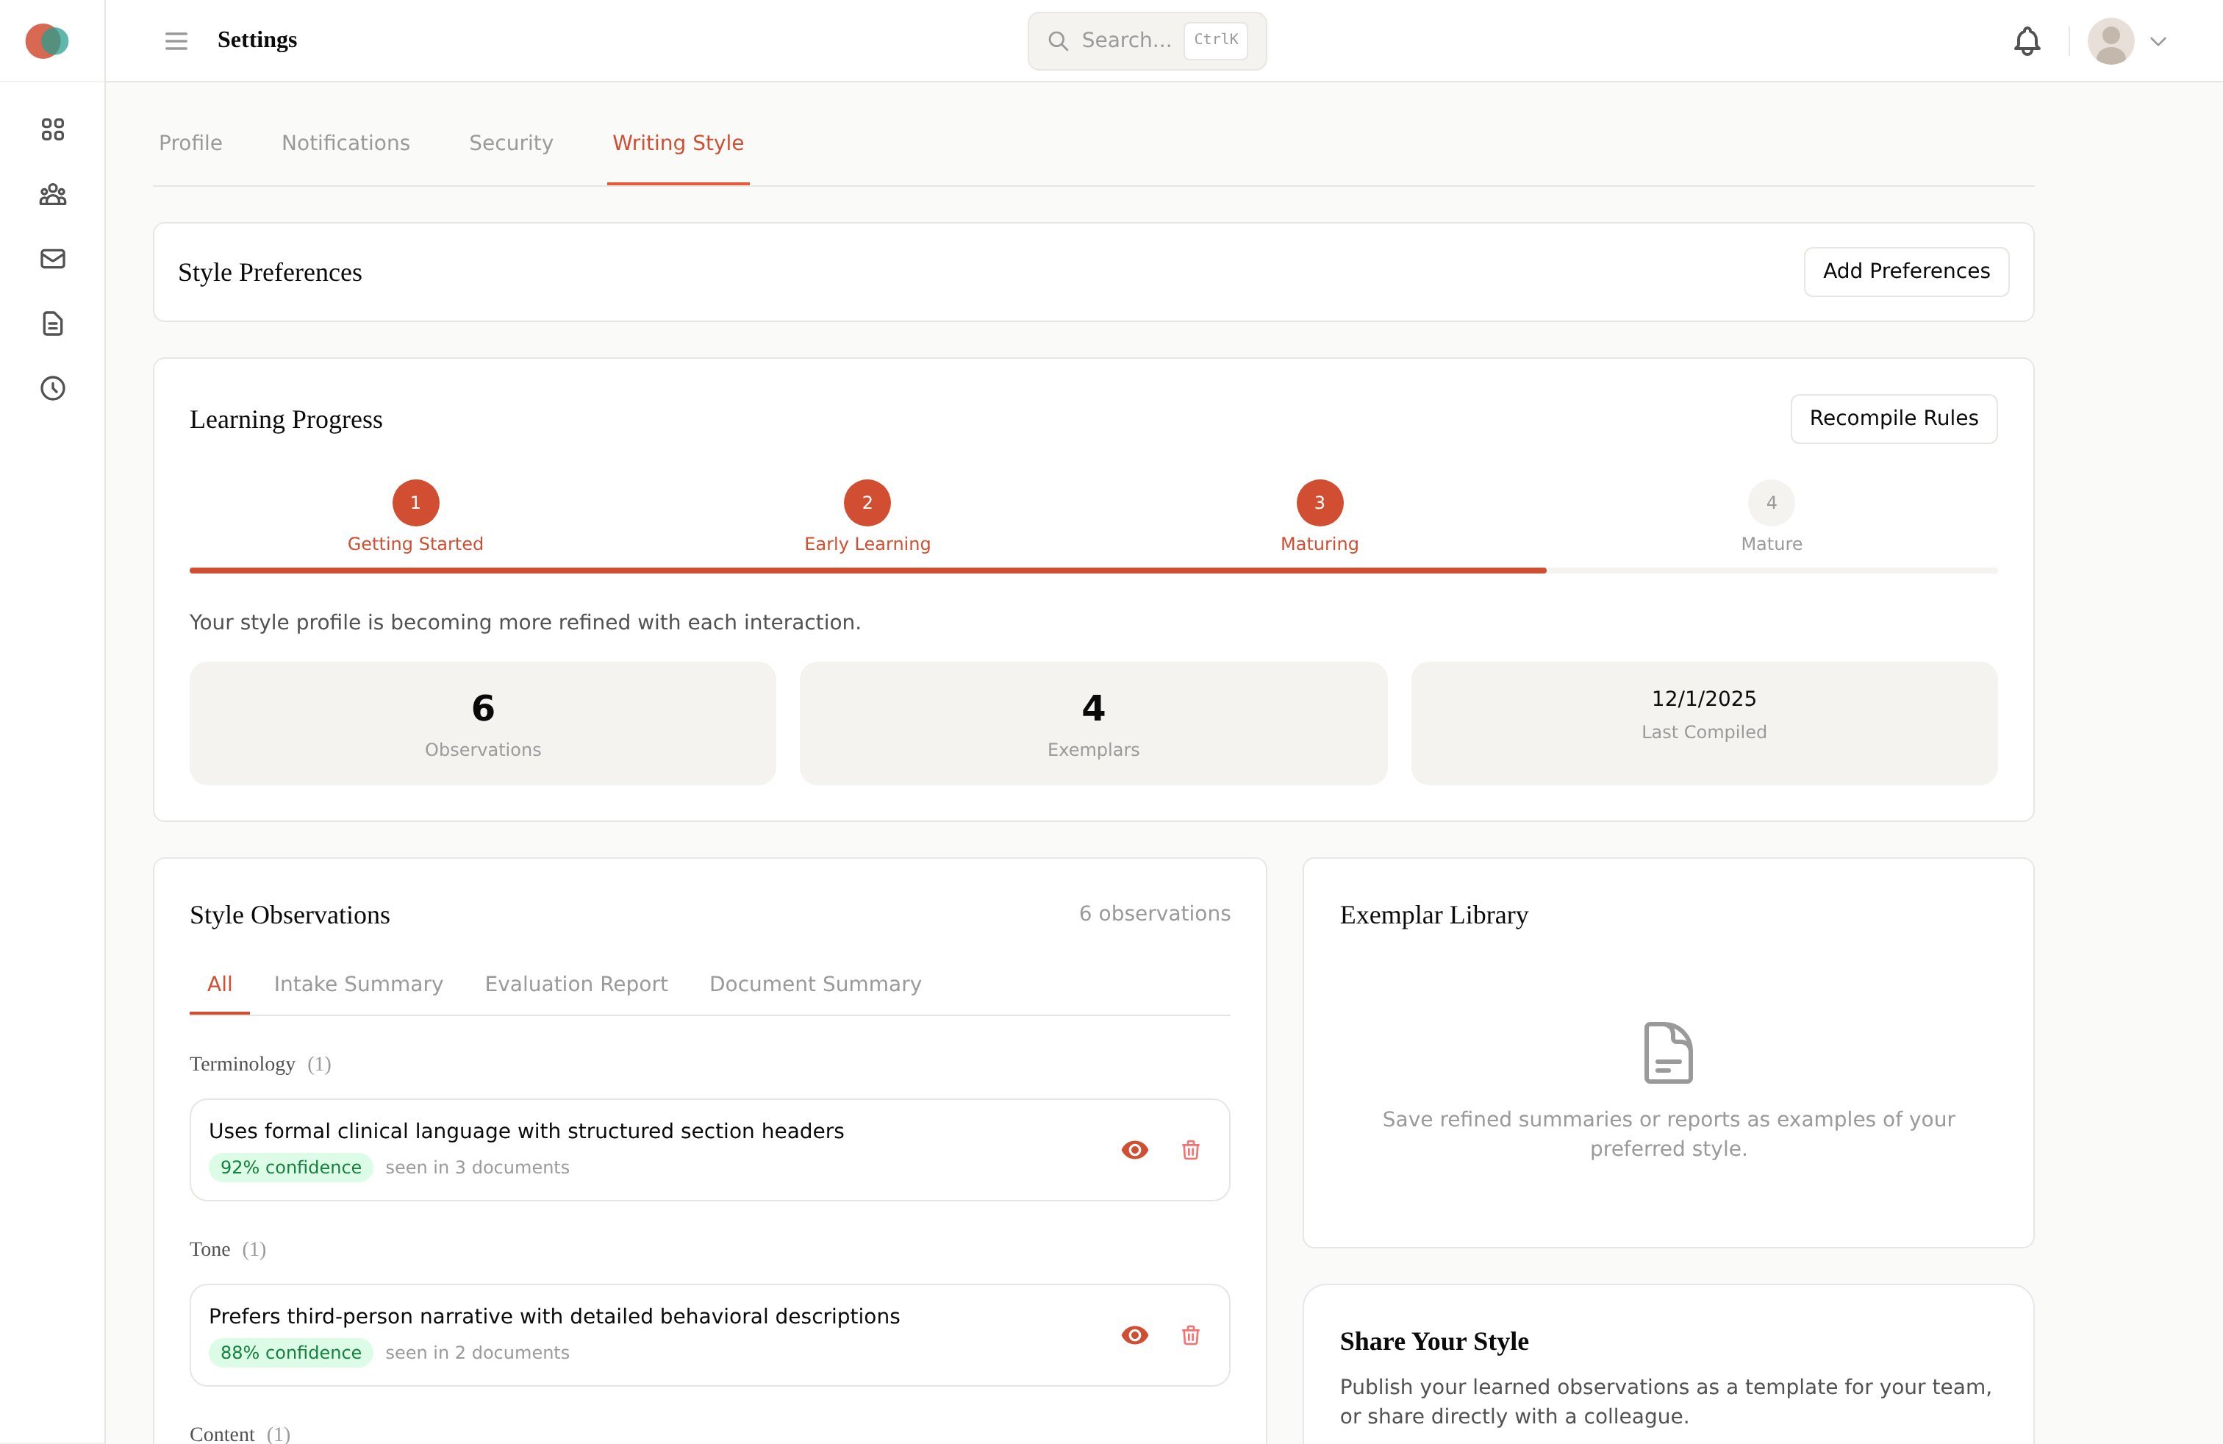2223x1444 pixels.
Task: Click inside the Search input field
Action: (x=1130, y=40)
